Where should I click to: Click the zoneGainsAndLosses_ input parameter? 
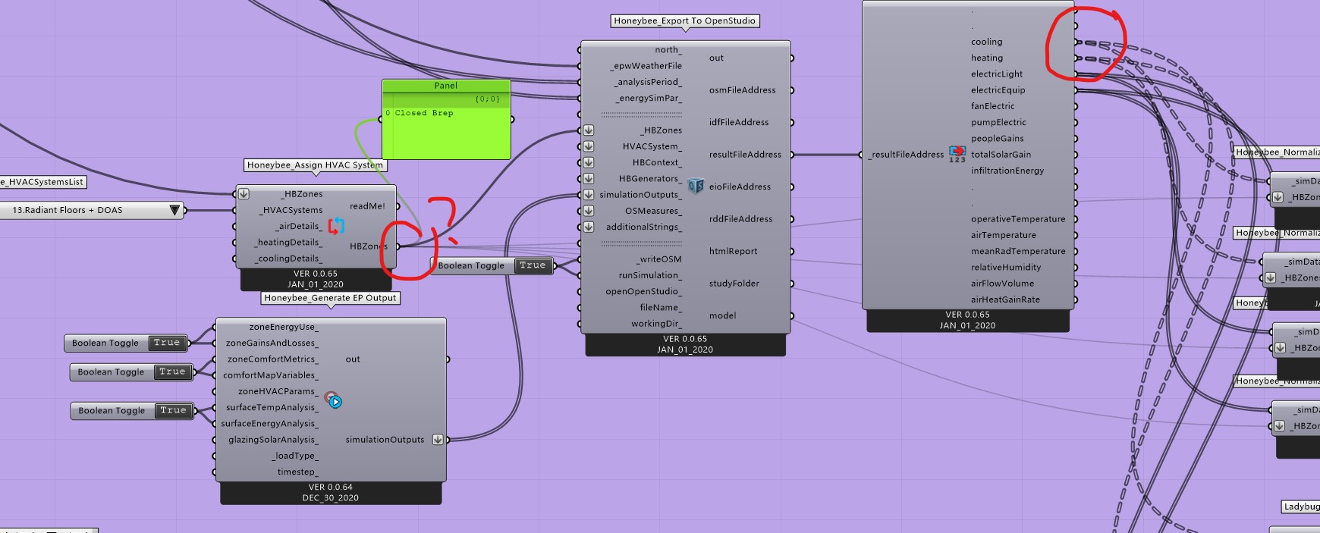[x=272, y=343]
